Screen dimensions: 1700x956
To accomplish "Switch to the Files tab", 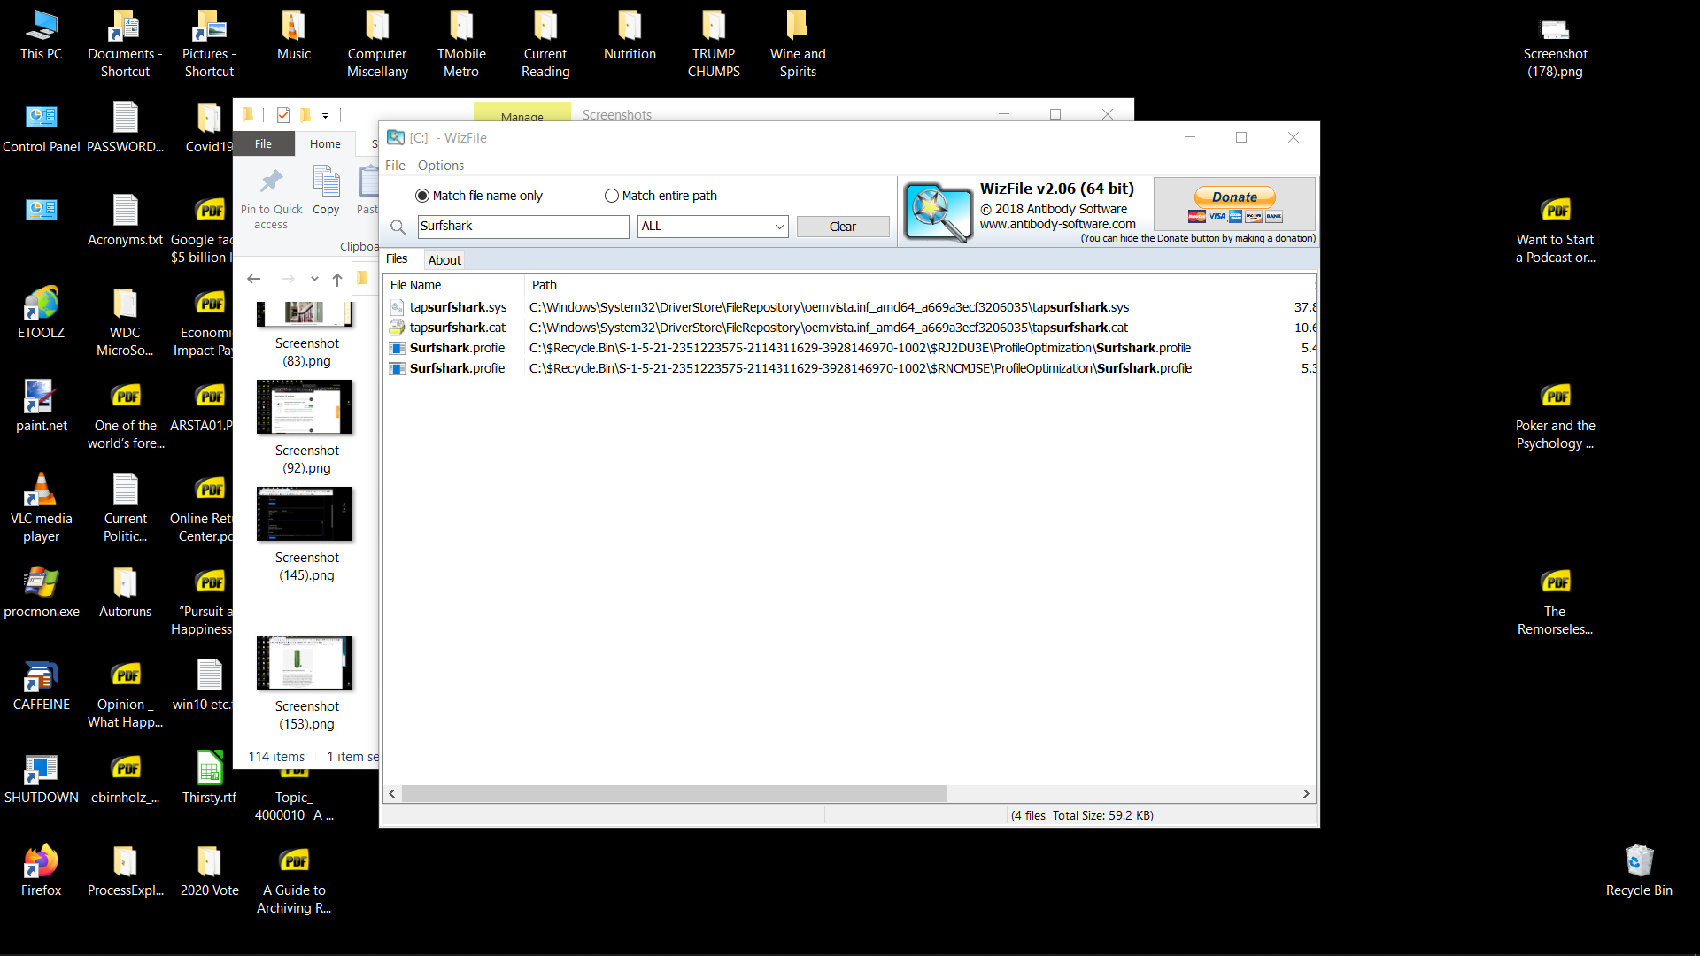I will tap(397, 259).
